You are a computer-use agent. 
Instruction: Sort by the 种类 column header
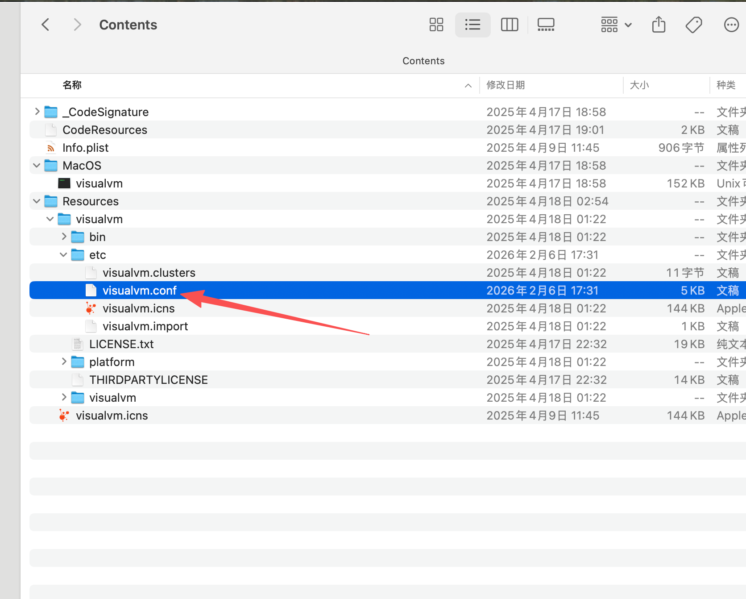[726, 85]
